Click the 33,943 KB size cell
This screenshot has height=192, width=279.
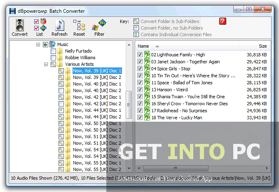(x=257, y=118)
